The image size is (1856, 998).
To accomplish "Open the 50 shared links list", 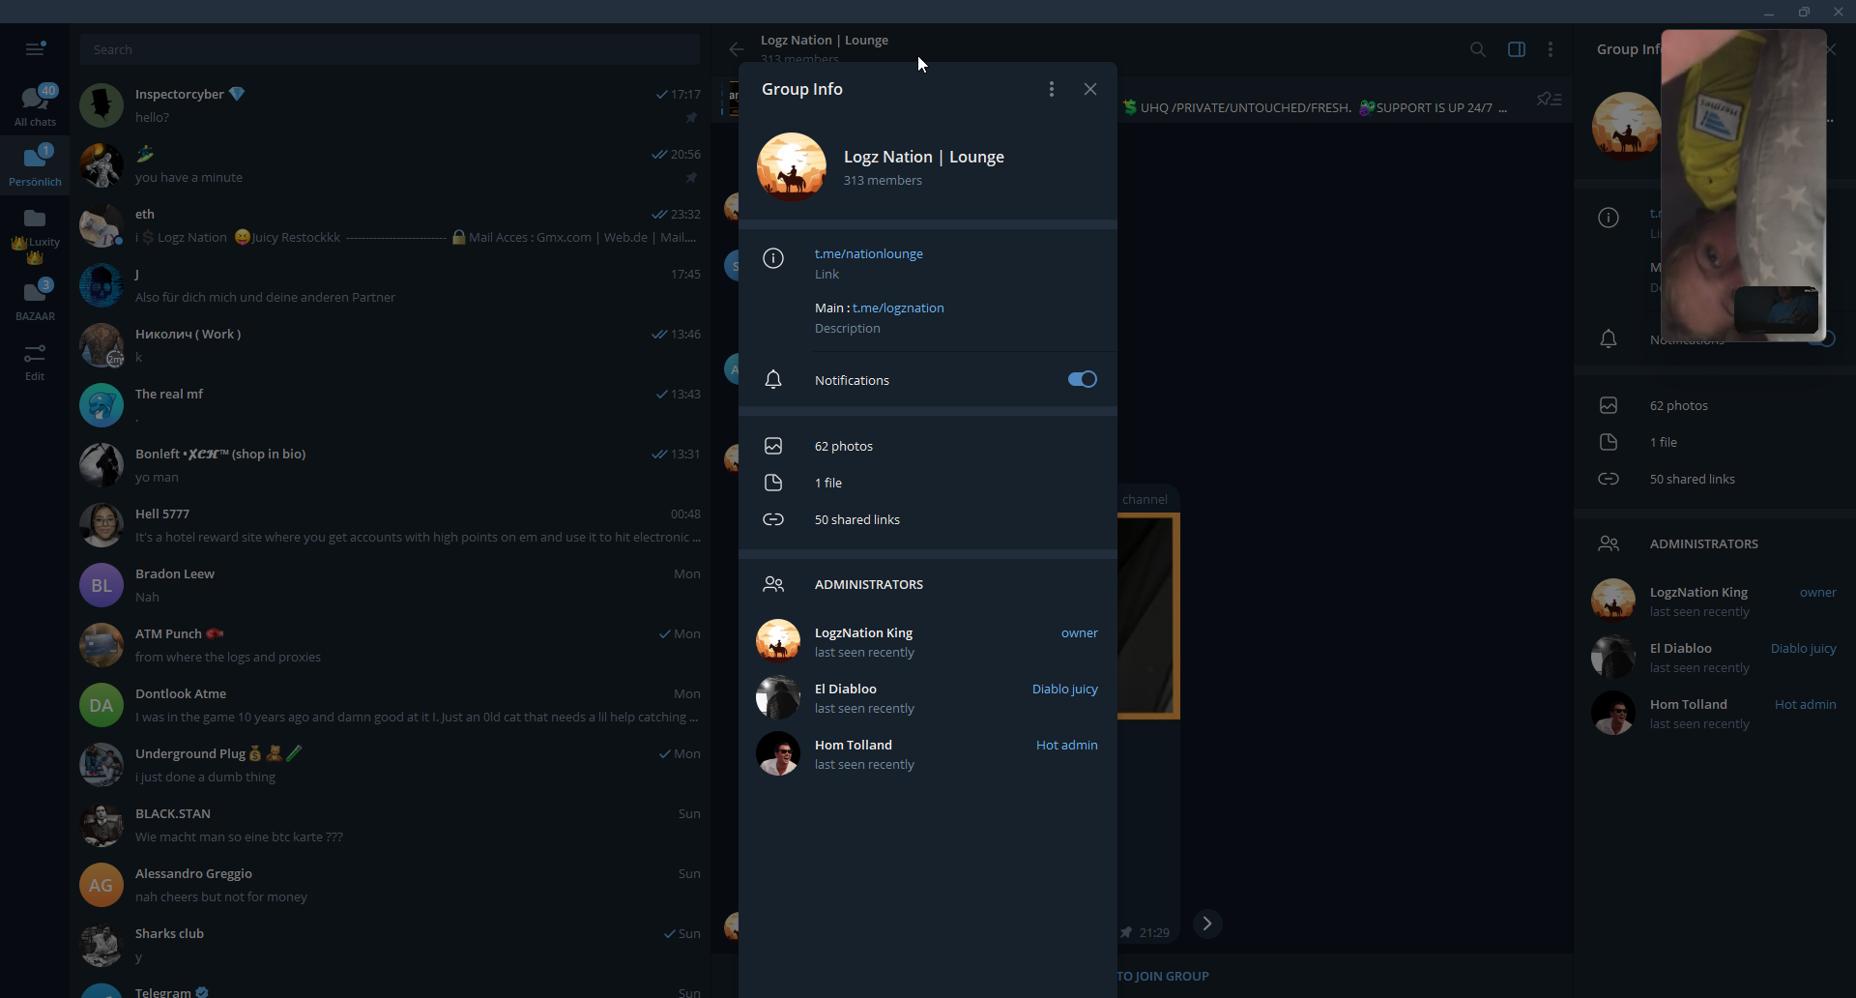I will [856, 519].
